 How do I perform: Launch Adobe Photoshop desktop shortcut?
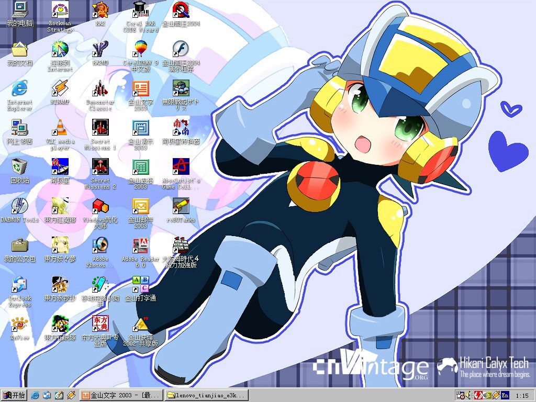(x=100, y=253)
